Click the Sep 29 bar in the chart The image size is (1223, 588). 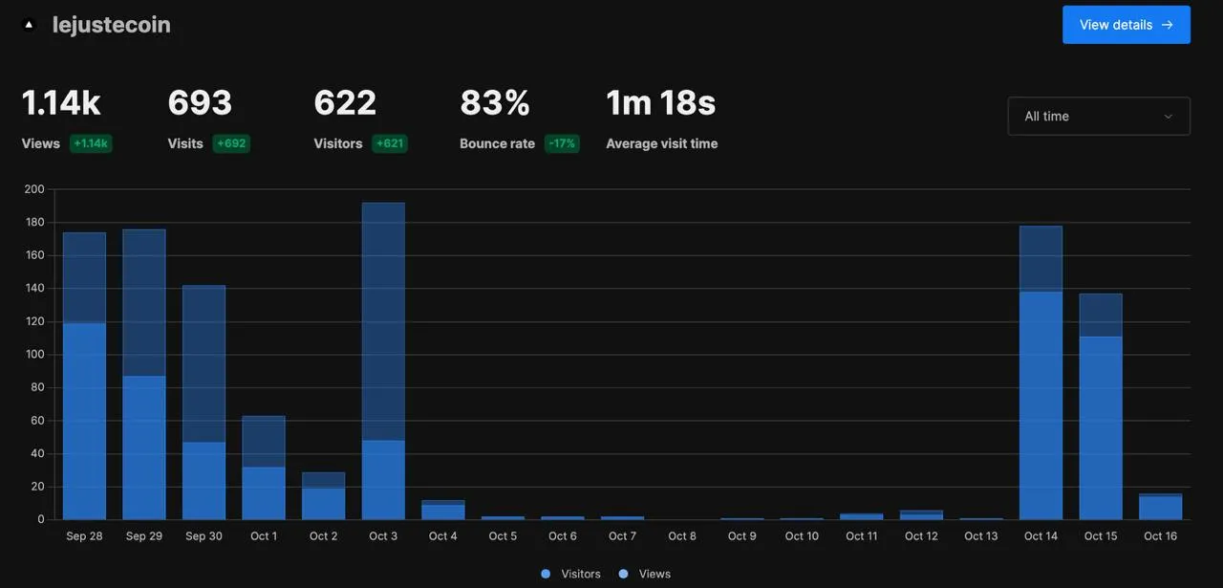[144, 374]
